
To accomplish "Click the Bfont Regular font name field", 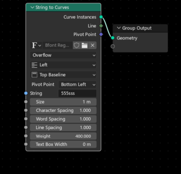I will click(57, 45).
